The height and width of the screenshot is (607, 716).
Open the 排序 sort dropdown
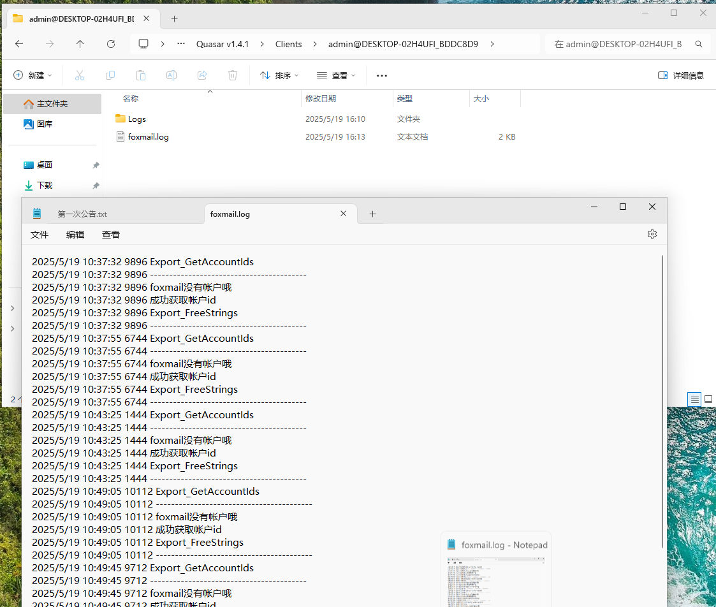[x=279, y=75]
